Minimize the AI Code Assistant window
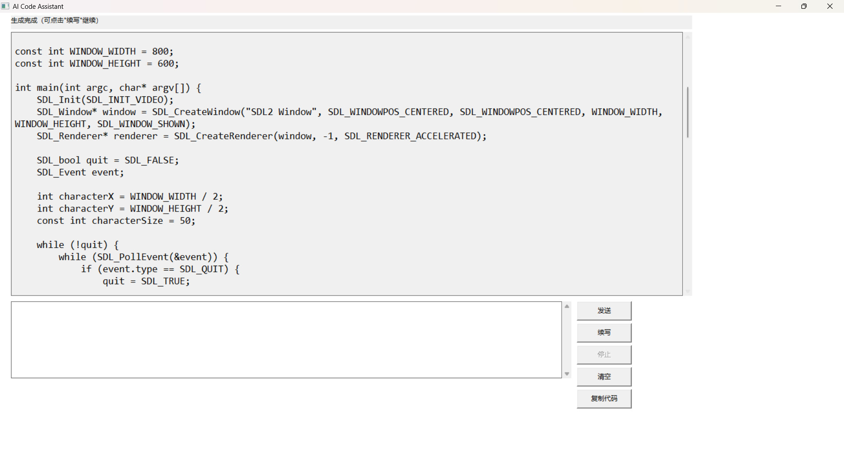844x475 pixels. [779, 6]
